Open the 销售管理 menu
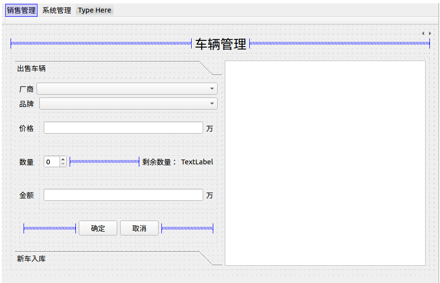The height and width of the screenshot is (283, 440). (x=21, y=11)
